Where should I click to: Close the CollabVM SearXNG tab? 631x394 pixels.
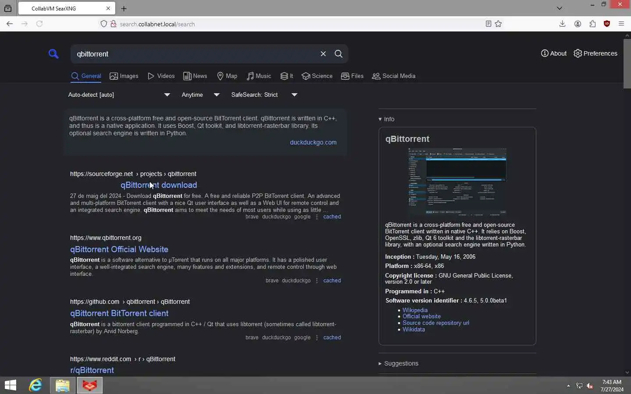[x=108, y=8]
